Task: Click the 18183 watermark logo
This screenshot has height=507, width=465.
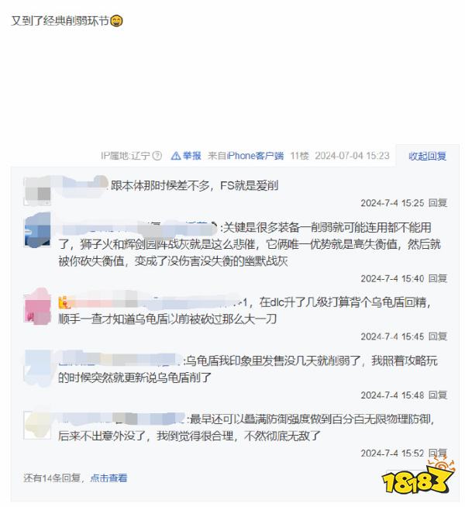Action: (418, 476)
